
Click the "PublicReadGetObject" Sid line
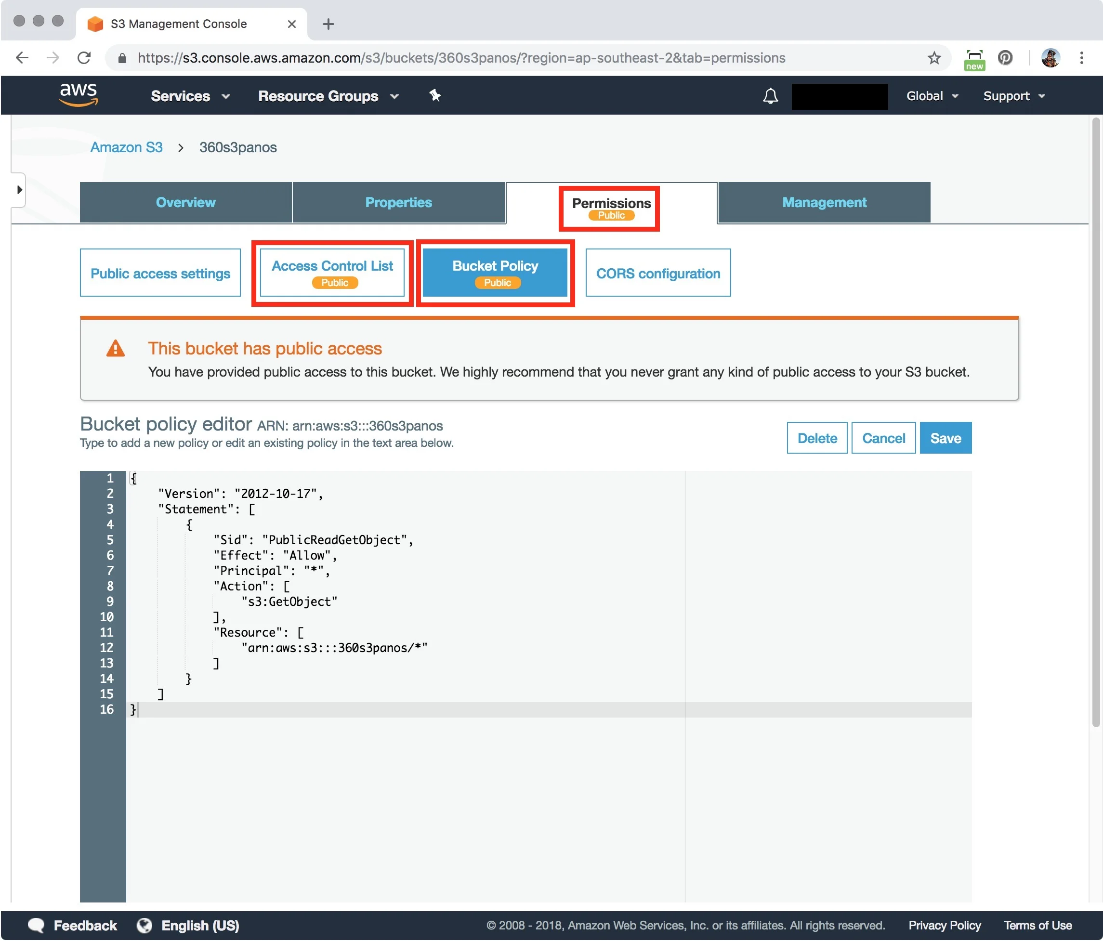[313, 540]
